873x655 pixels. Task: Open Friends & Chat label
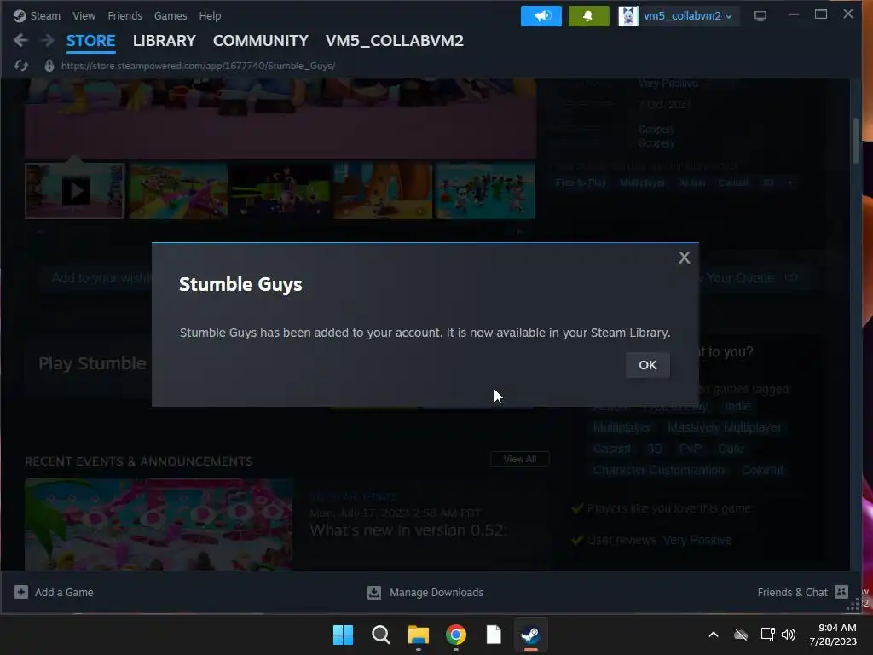tap(792, 593)
